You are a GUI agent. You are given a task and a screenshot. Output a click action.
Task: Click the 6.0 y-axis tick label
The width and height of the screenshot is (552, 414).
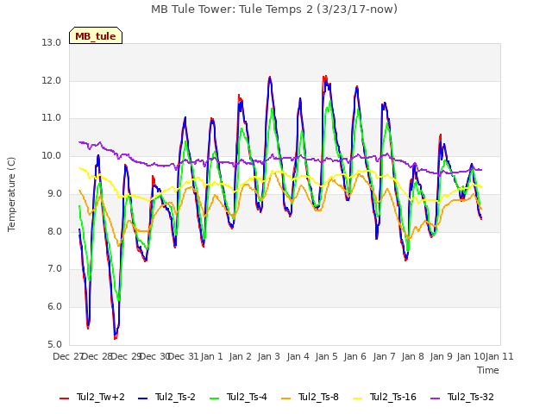(54, 307)
